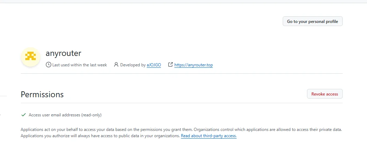Click the green checkmark permission icon

(x=24, y=115)
